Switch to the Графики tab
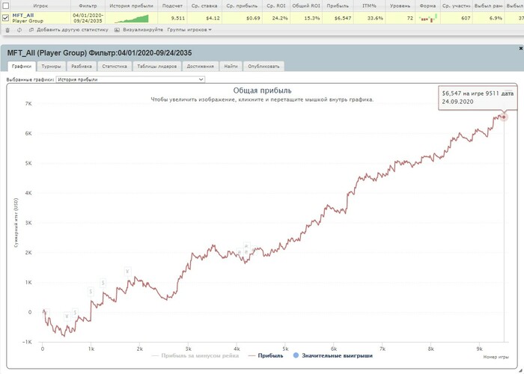This screenshot has height=374, width=524. tap(22, 66)
